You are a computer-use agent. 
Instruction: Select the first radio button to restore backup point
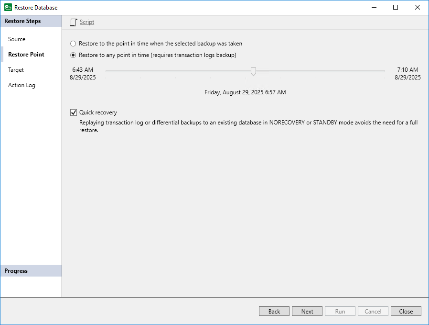tap(73, 44)
